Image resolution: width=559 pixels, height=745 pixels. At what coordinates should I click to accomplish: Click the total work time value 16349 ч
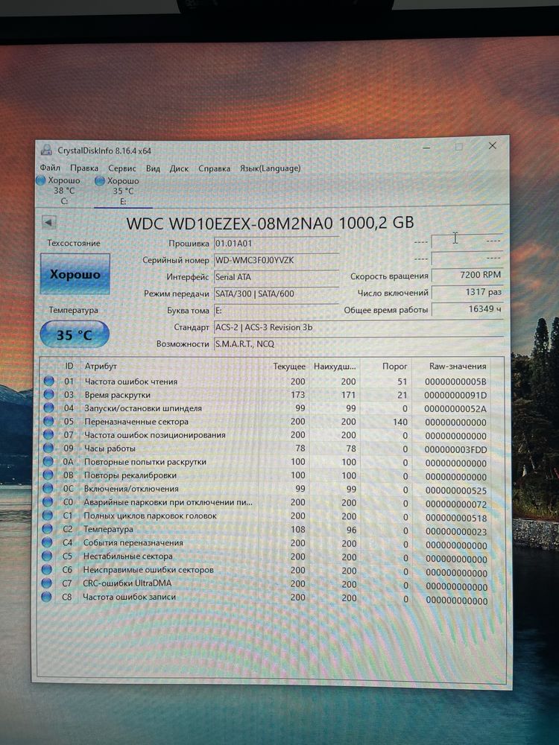coord(467,309)
